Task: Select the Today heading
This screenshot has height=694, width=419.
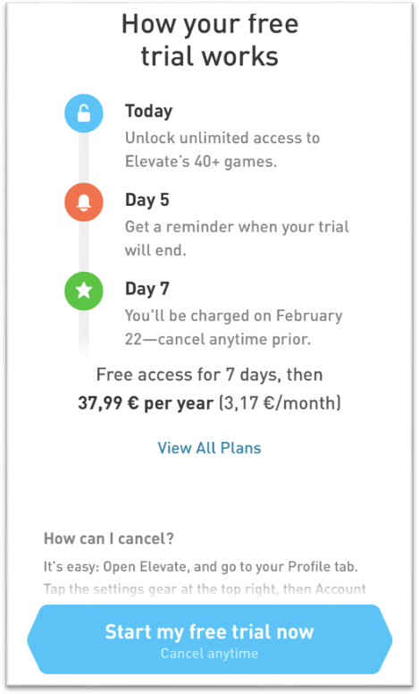Action: pos(148,112)
